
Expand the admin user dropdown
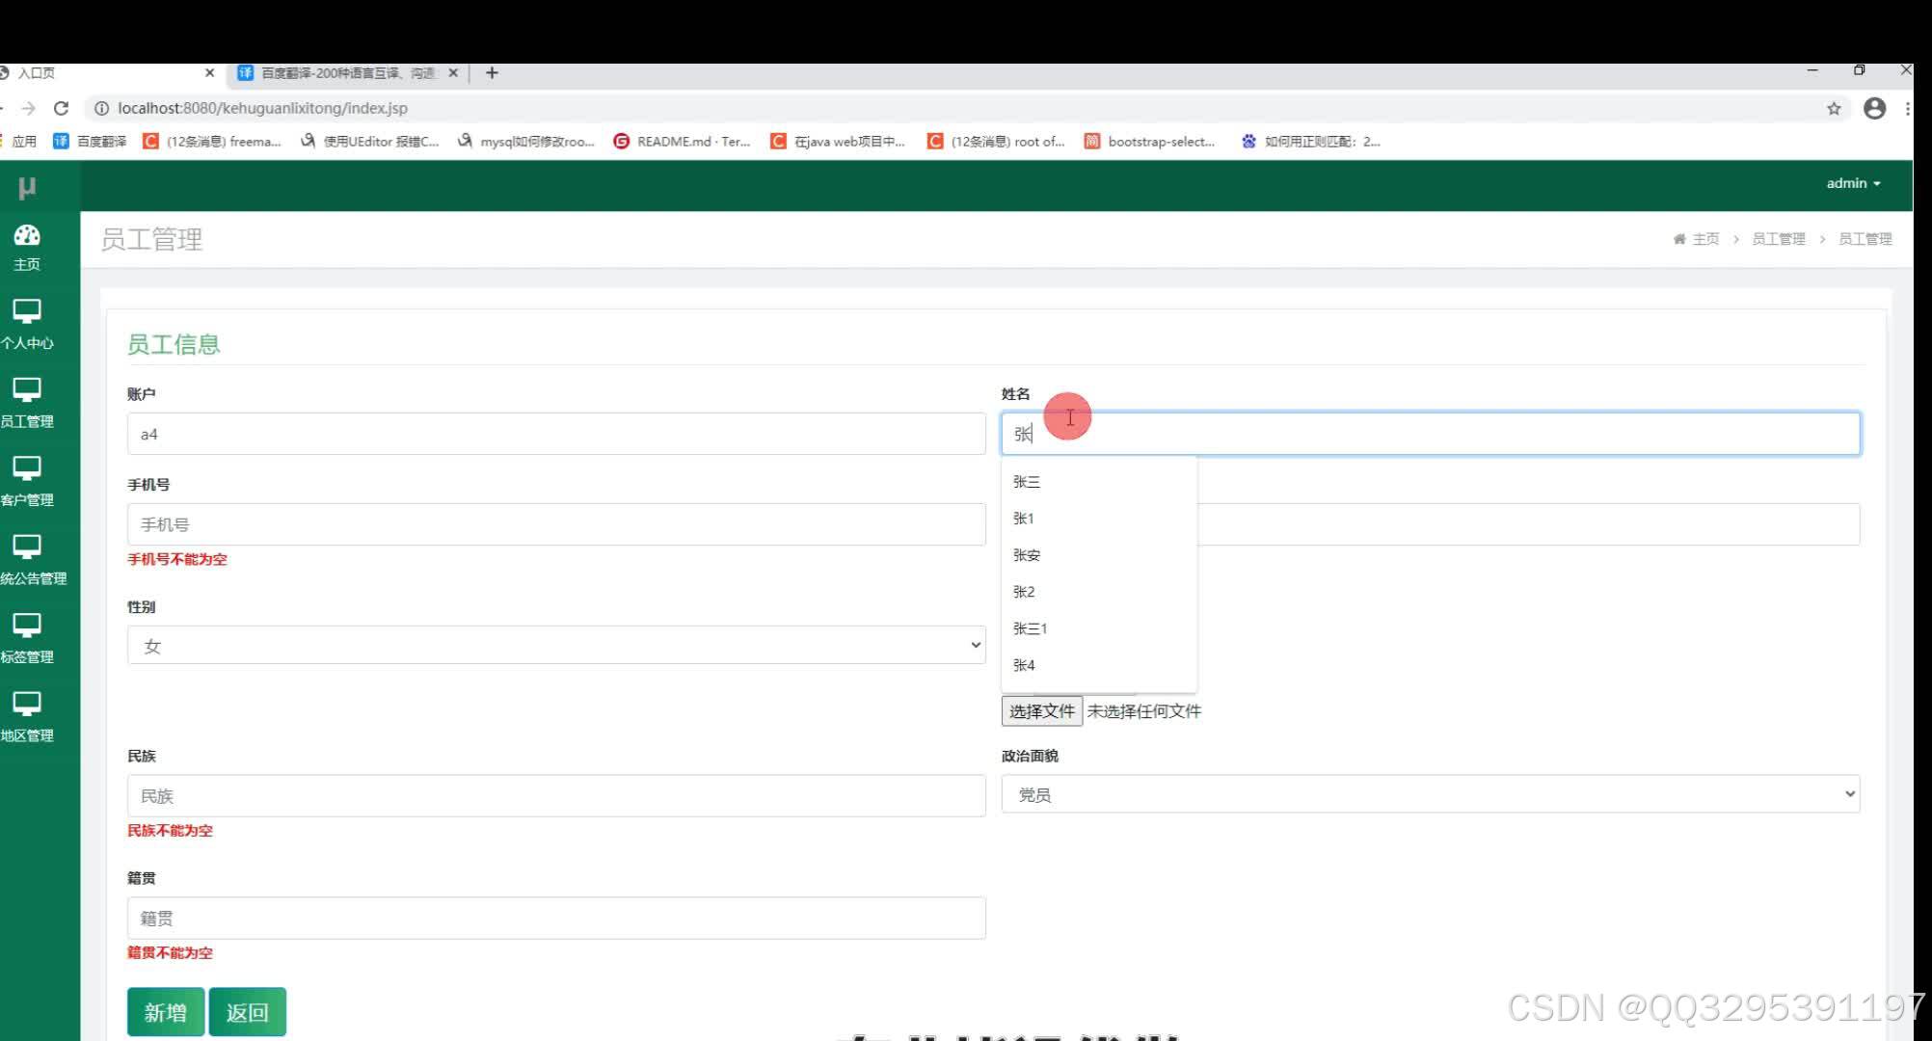click(x=1853, y=183)
